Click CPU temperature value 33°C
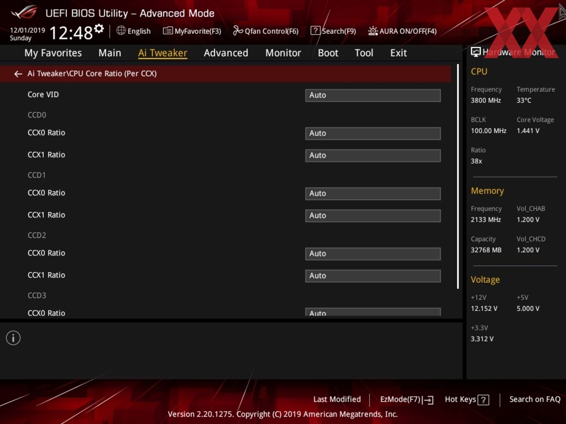This screenshot has height=424, width=566. click(x=524, y=101)
